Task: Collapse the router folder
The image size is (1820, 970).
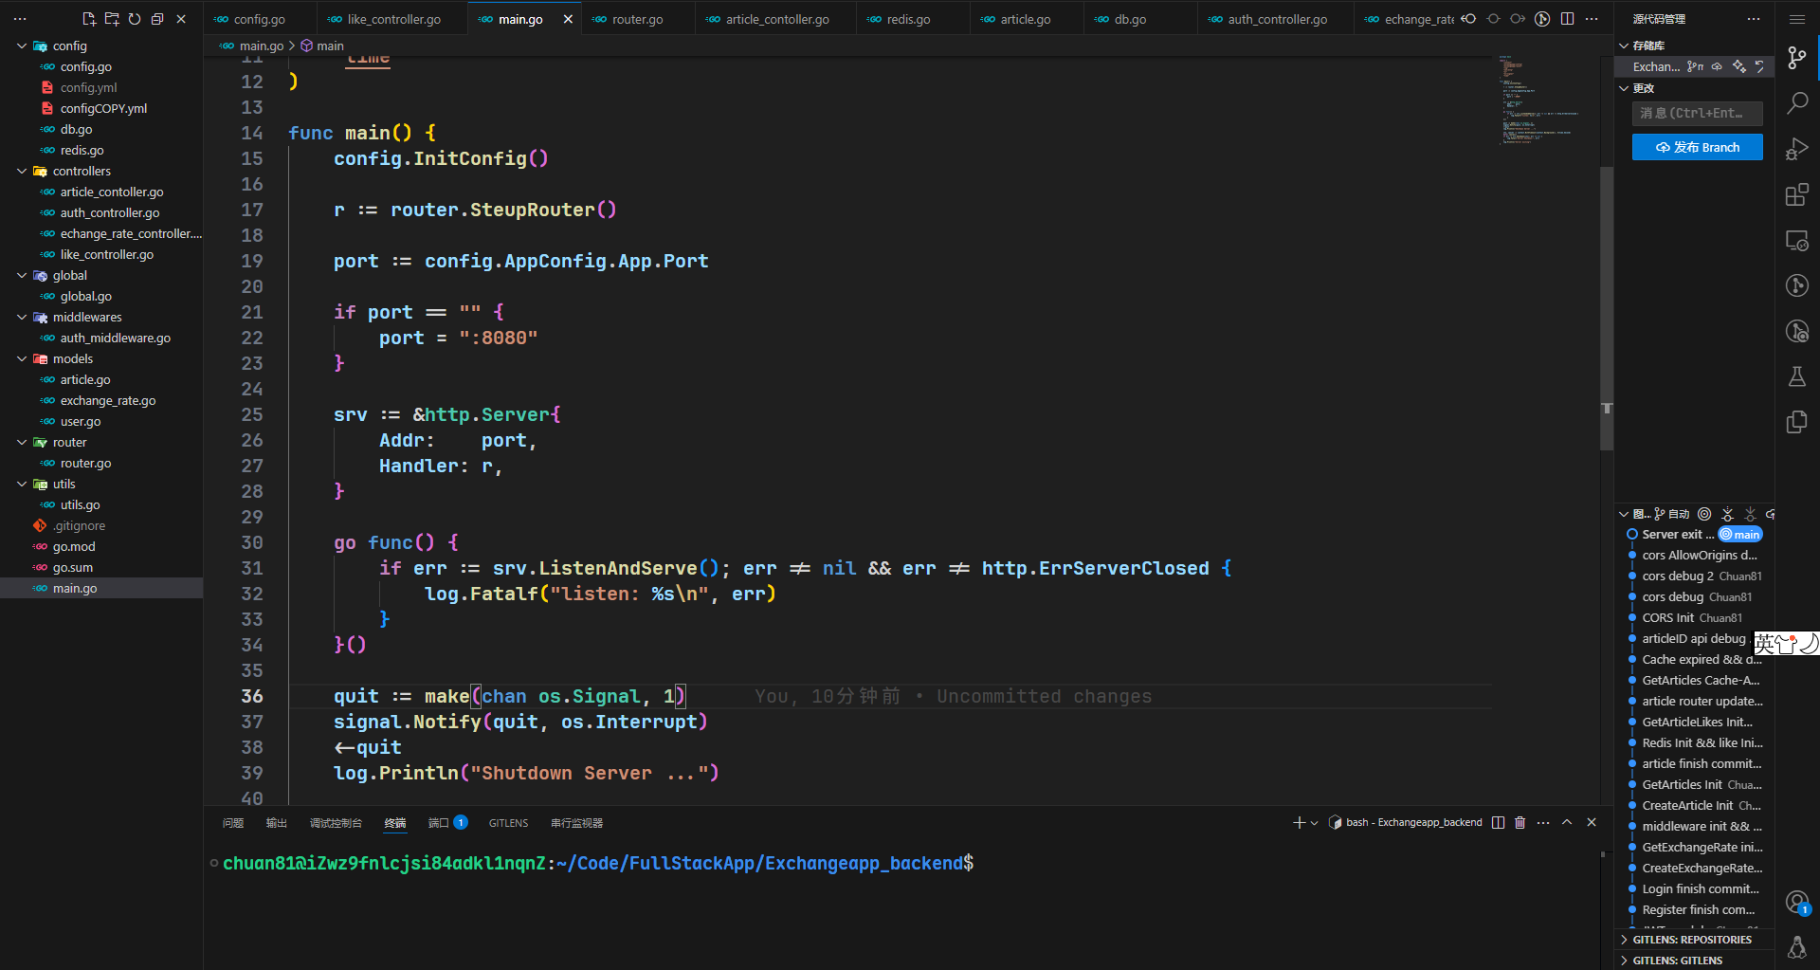Action: pos(22,442)
